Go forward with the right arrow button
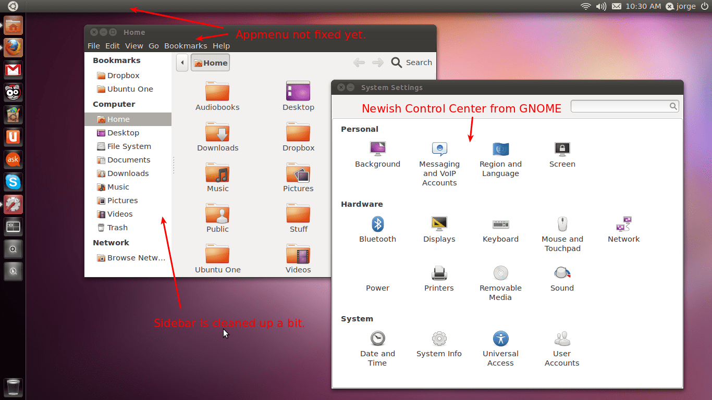The width and height of the screenshot is (712, 400). point(378,63)
